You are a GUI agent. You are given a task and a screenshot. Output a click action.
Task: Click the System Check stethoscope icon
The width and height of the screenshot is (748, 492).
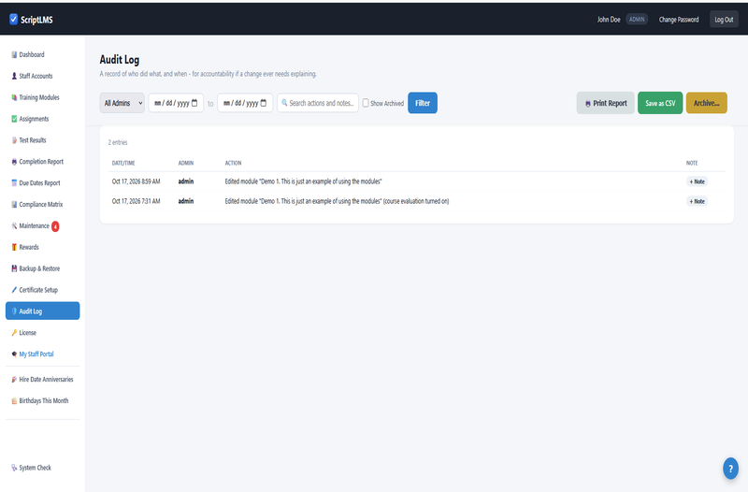[14, 468]
